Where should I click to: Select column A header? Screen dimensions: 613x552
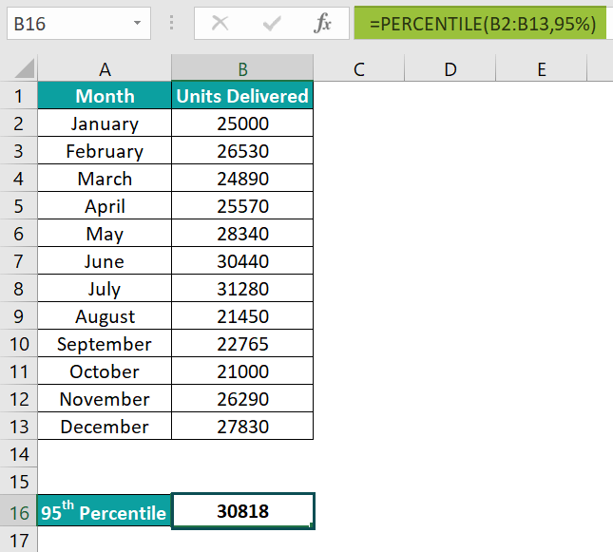coord(105,68)
